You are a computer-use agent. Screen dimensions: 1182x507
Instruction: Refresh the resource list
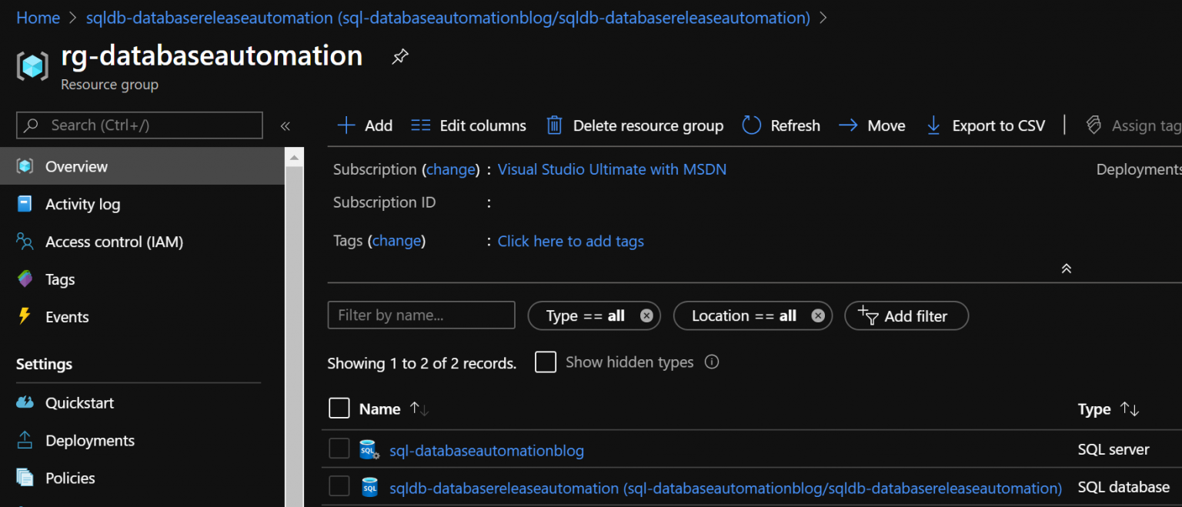(750, 125)
